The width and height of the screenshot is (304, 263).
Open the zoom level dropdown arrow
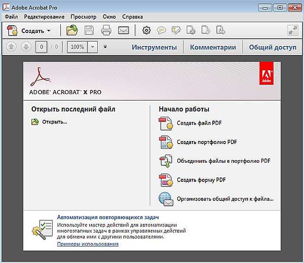93,47
